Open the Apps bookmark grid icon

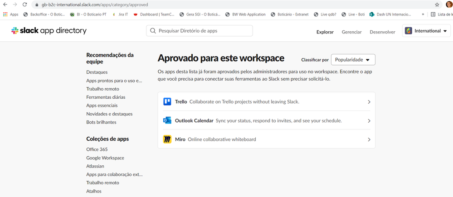coord(5,14)
